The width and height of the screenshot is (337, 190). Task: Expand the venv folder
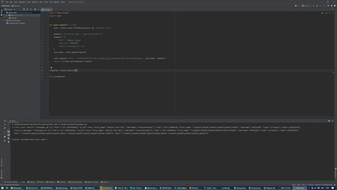click(x=7, y=15)
